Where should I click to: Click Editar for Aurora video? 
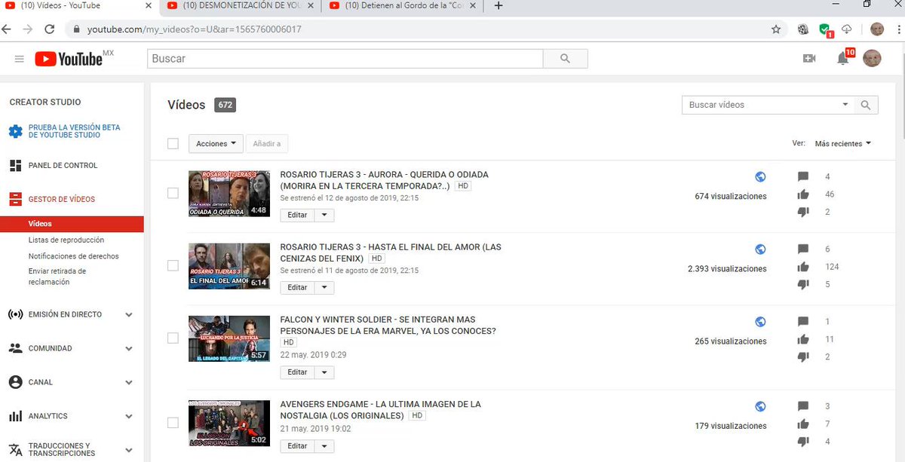pyautogui.click(x=297, y=215)
